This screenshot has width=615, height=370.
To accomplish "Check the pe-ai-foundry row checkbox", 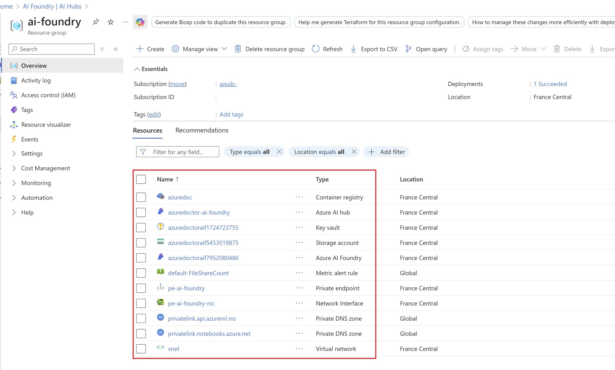I will [141, 288].
